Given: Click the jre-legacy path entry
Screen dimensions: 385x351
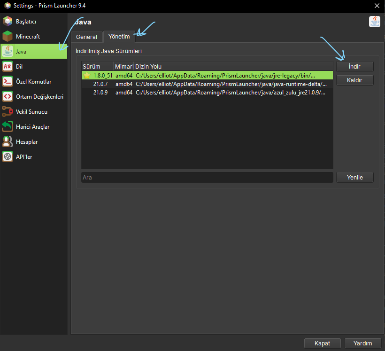Looking at the screenshot, I should pyautogui.click(x=225, y=76).
